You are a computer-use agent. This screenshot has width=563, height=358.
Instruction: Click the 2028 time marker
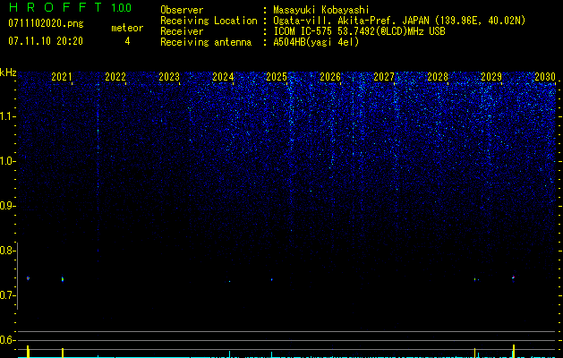coord(438,77)
